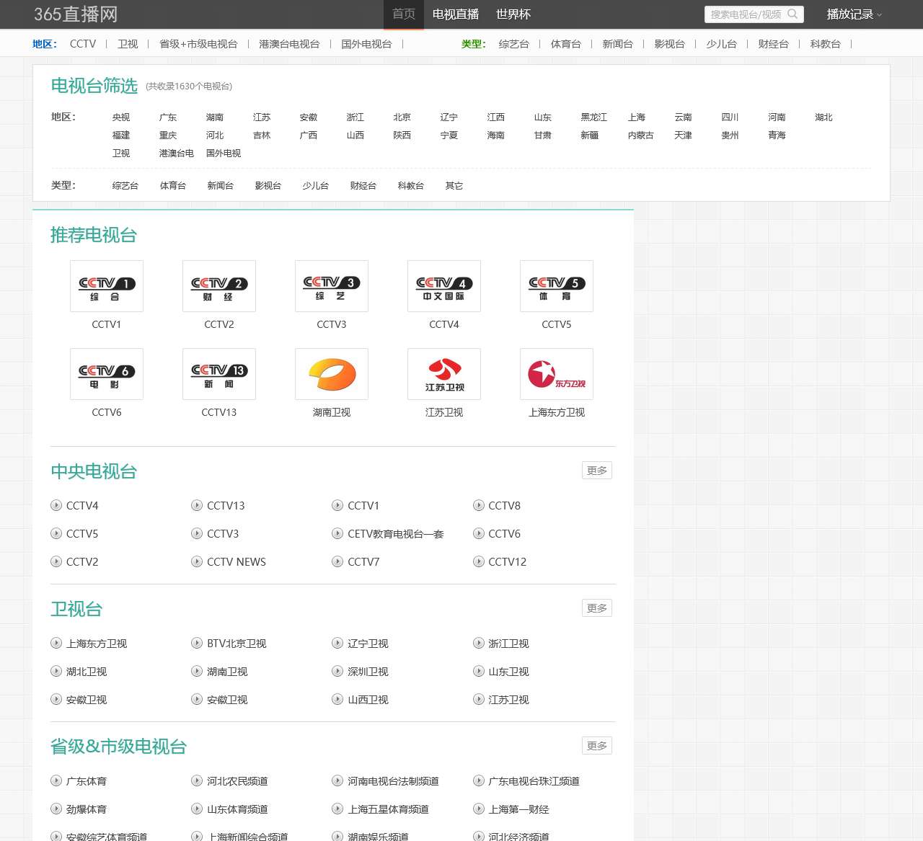Open 江苏卫视 via its red logo
The width and height of the screenshot is (923, 841).
pyautogui.click(x=443, y=373)
